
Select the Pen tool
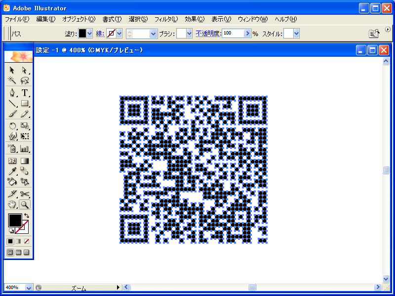click(12, 93)
